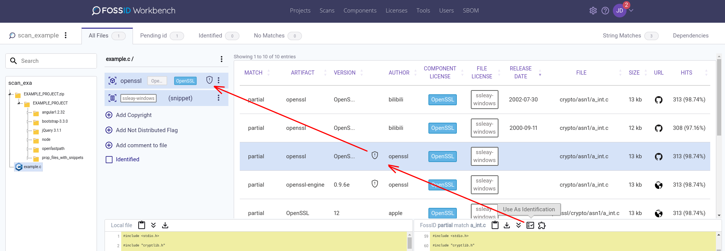Click the Use As Identification icon
The width and height of the screenshot is (725, 251).
[x=530, y=225]
